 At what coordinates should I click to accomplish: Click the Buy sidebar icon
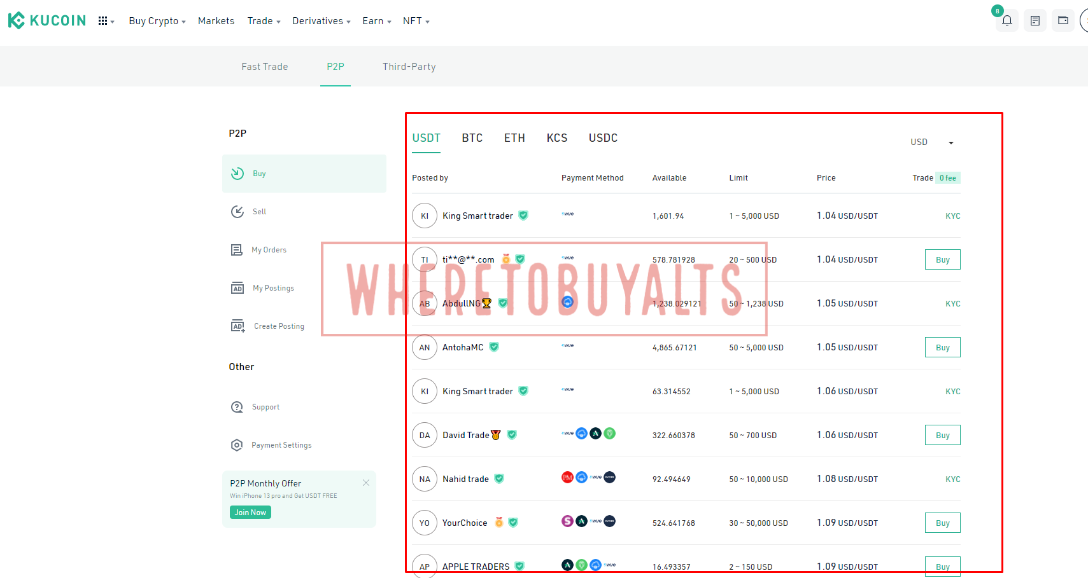237,174
